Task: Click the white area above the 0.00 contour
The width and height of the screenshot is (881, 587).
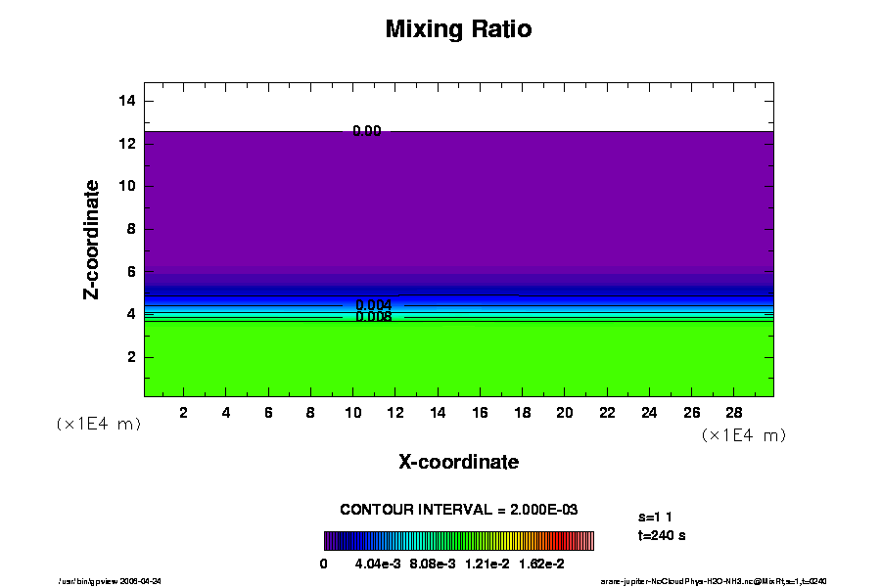Action: 458,106
